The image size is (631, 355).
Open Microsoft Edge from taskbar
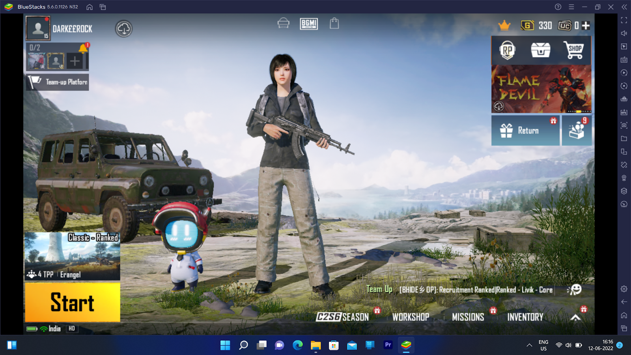click(x=298, y=345)
